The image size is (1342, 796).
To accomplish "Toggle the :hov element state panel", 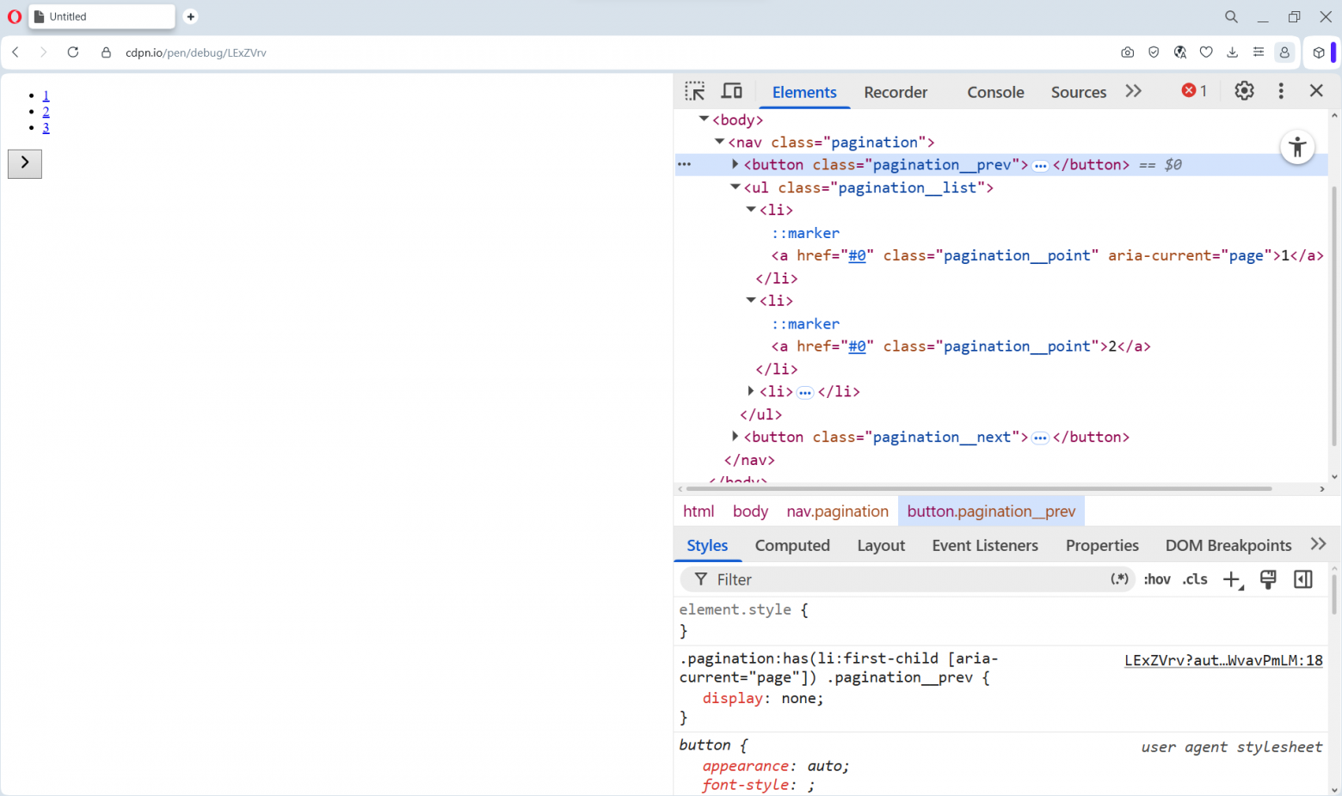I will click(1157, 579).
